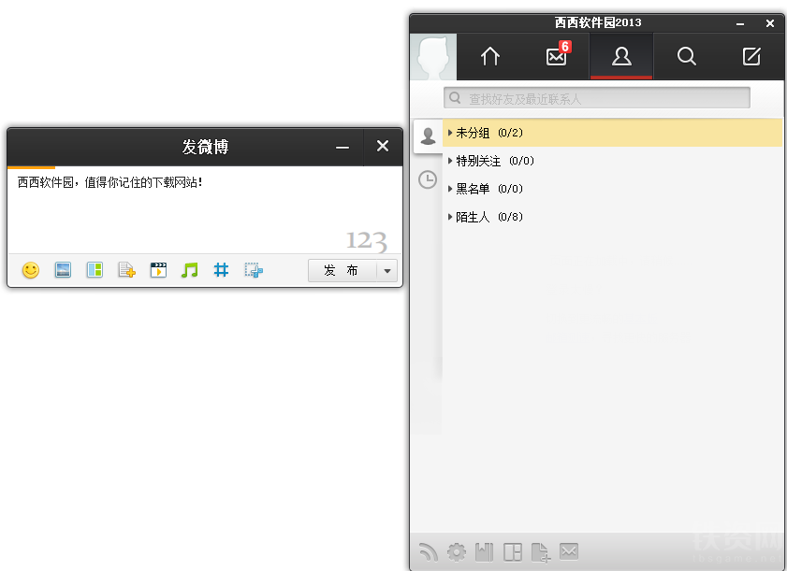This screenshot has width=787, height=571.
Task: Click the bookmark icon in bottom bar
Action: [485, 552]
